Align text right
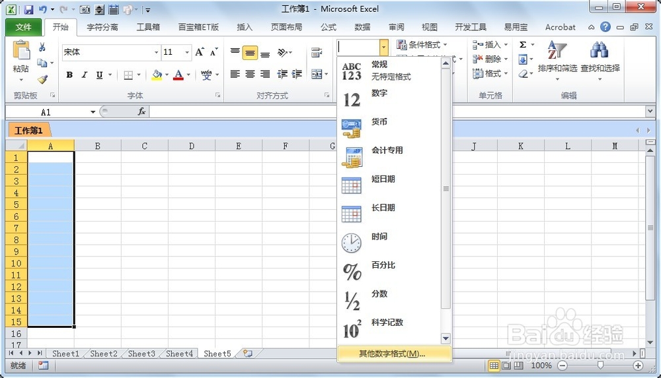 coord(265,74)
